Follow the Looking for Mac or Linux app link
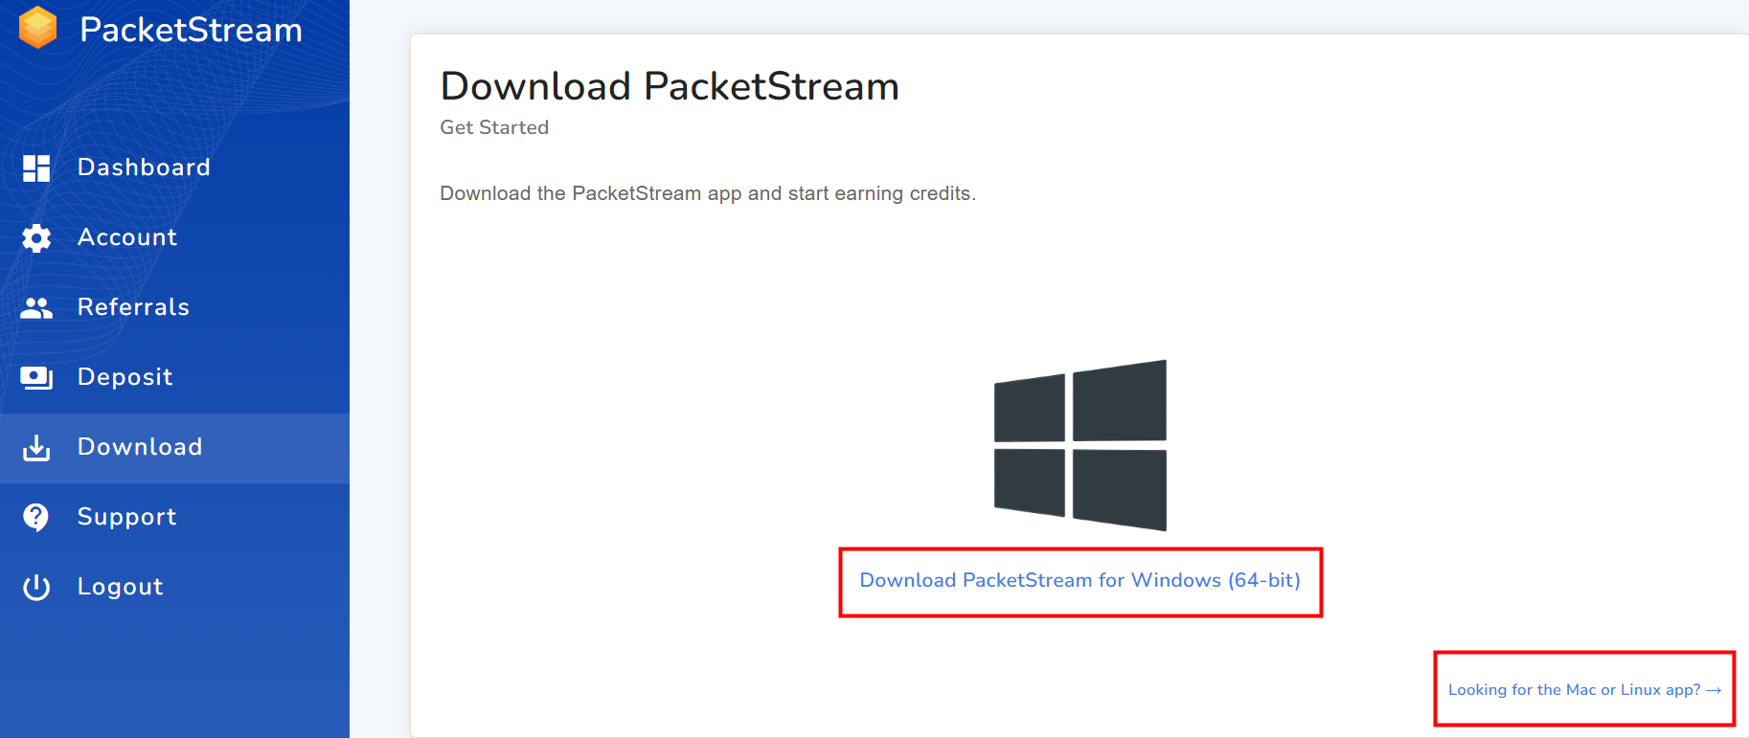The image size is (1749, 738). pyautogui.click(x=1584, y=689)
